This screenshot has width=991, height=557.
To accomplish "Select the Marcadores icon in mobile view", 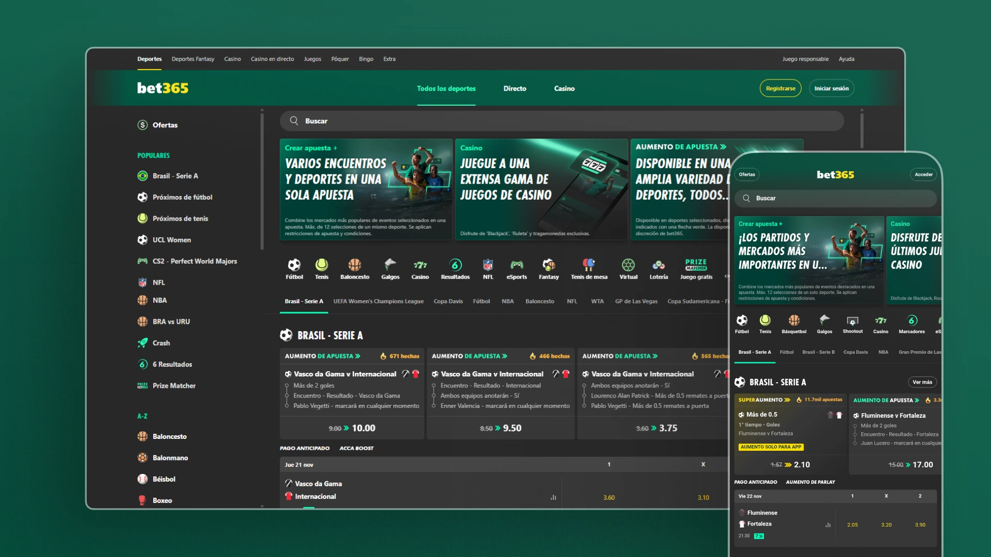I will (912, 320).
